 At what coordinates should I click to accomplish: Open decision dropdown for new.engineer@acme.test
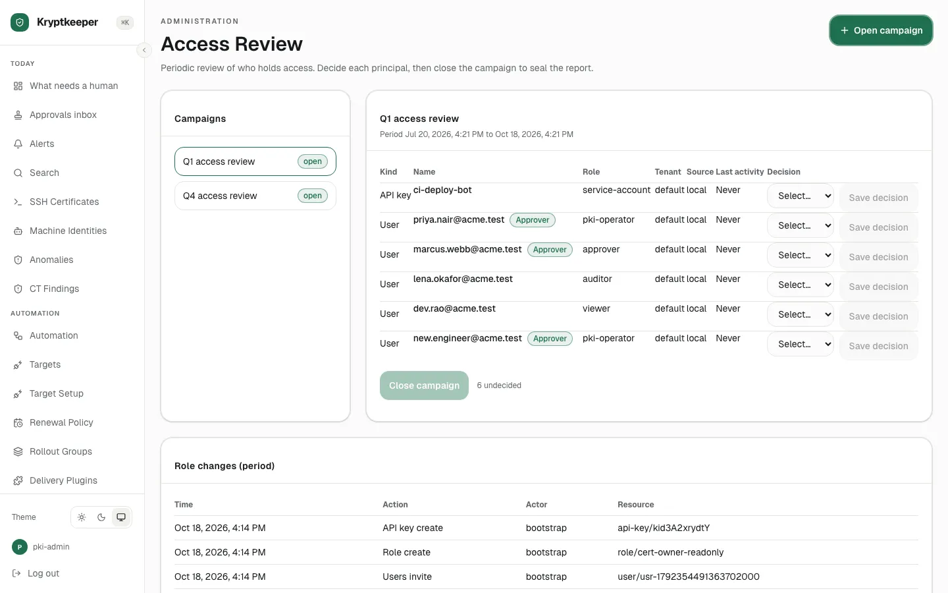click(x=801, y=344)
